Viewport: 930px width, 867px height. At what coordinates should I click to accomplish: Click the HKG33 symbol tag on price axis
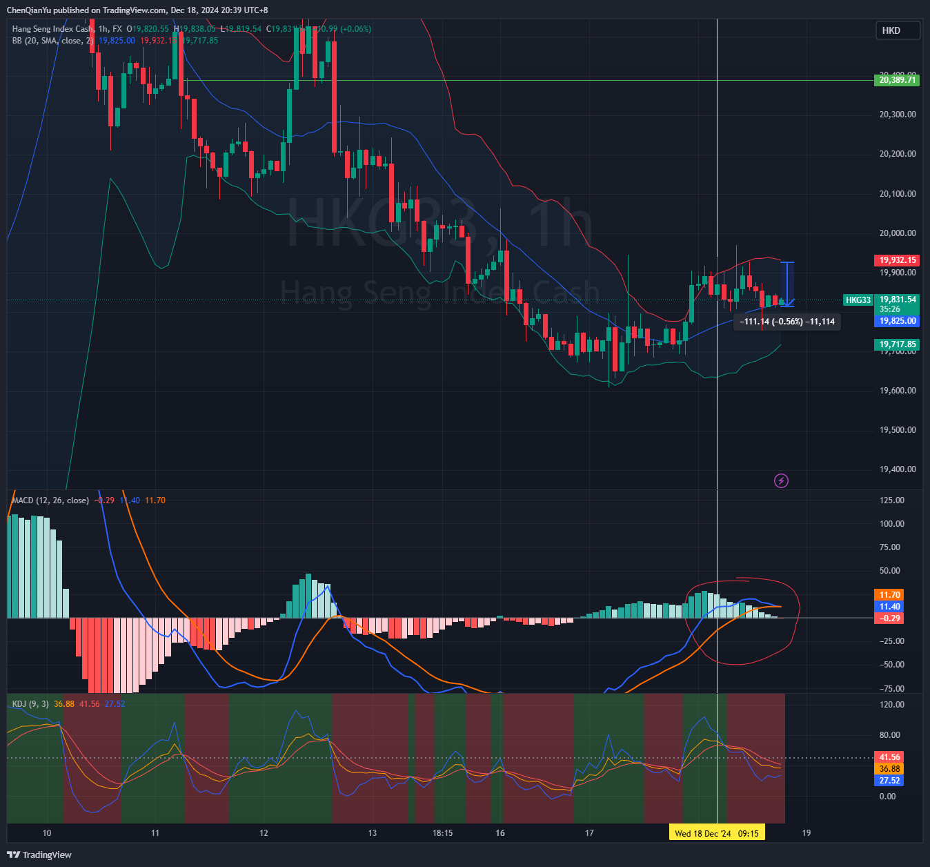(859, 300)
